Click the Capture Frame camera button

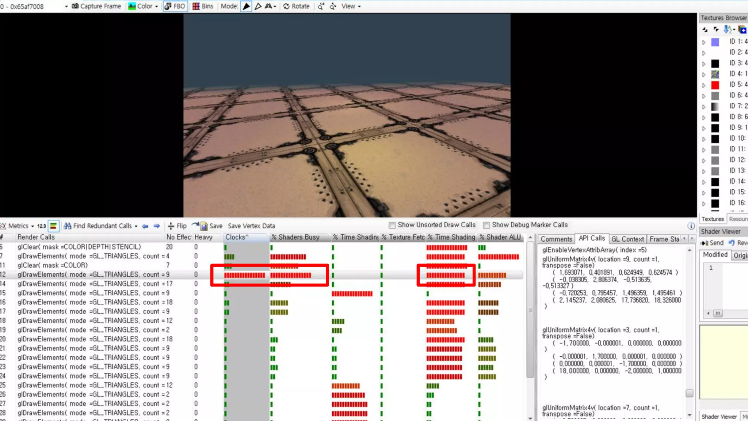pos(96,6)
